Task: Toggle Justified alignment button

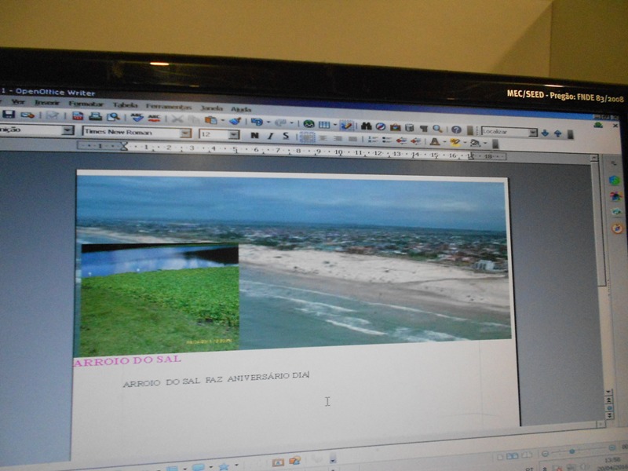Action: click(352, 139)
